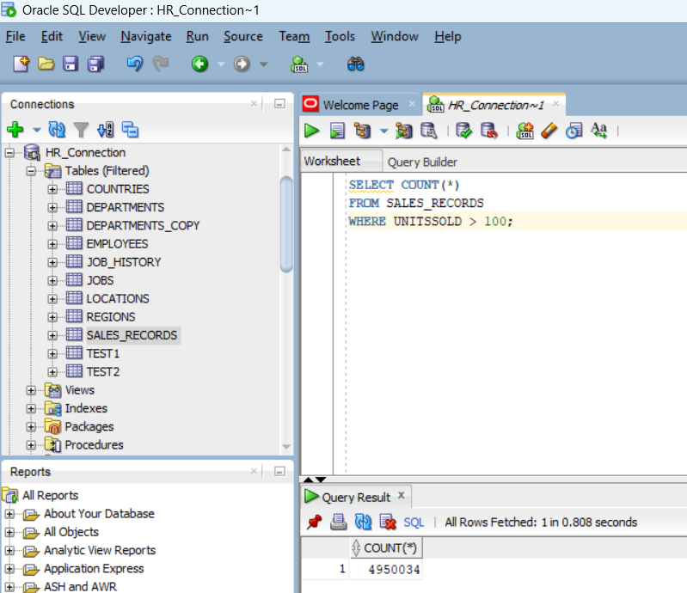The image size is (687, 593).
Task: Click the SQL Tuning Advisor icon
Action: [429, 131]
